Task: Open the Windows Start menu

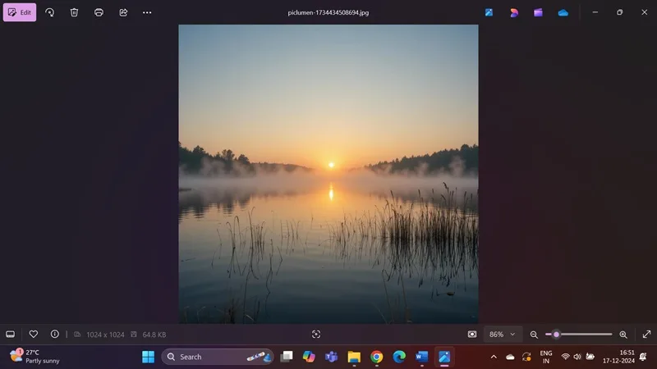Action: pyautogui.click(x=149, y=357)
